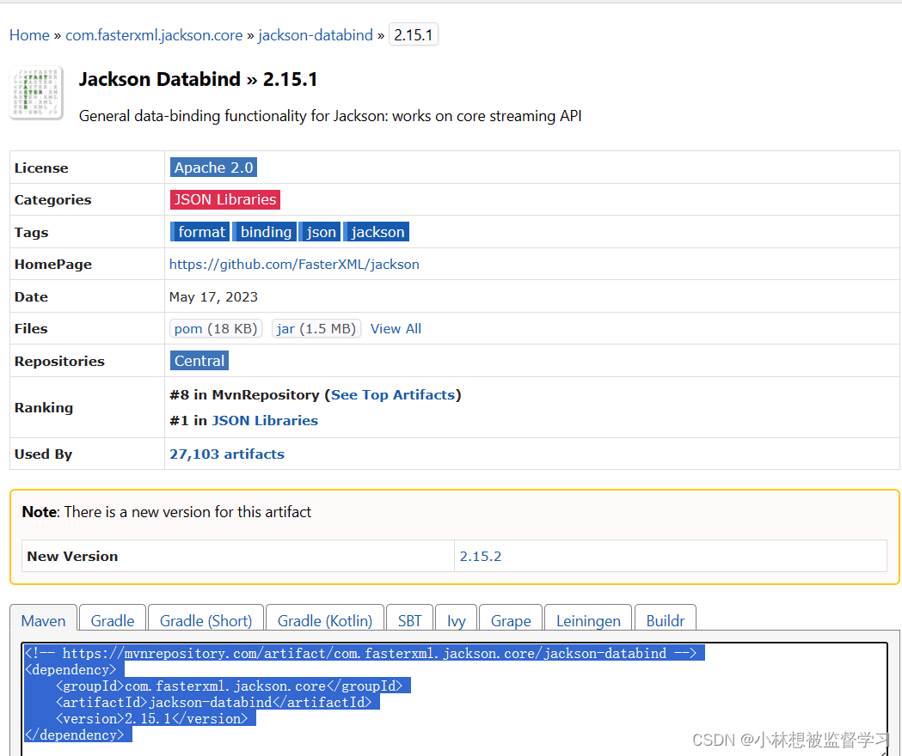Open the FasterXML GitHub homepage link
The image size is (902, 756).
coord(294,264)
